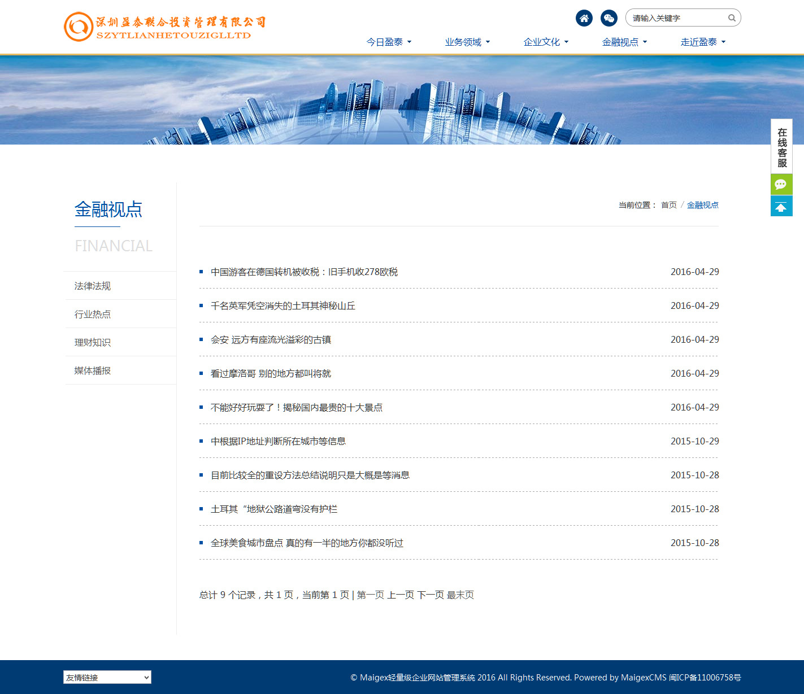
Task: Open the 在线客服 side panel
Action: click(x=781, y=147)
